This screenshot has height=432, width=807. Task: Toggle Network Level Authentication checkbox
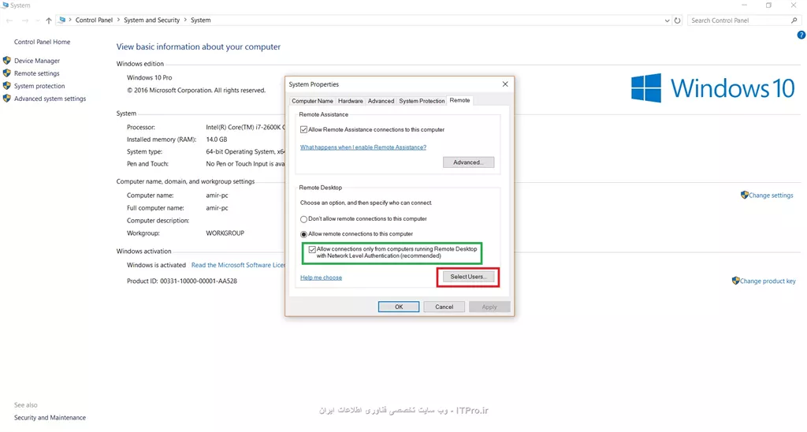click(x=312, y=249)
